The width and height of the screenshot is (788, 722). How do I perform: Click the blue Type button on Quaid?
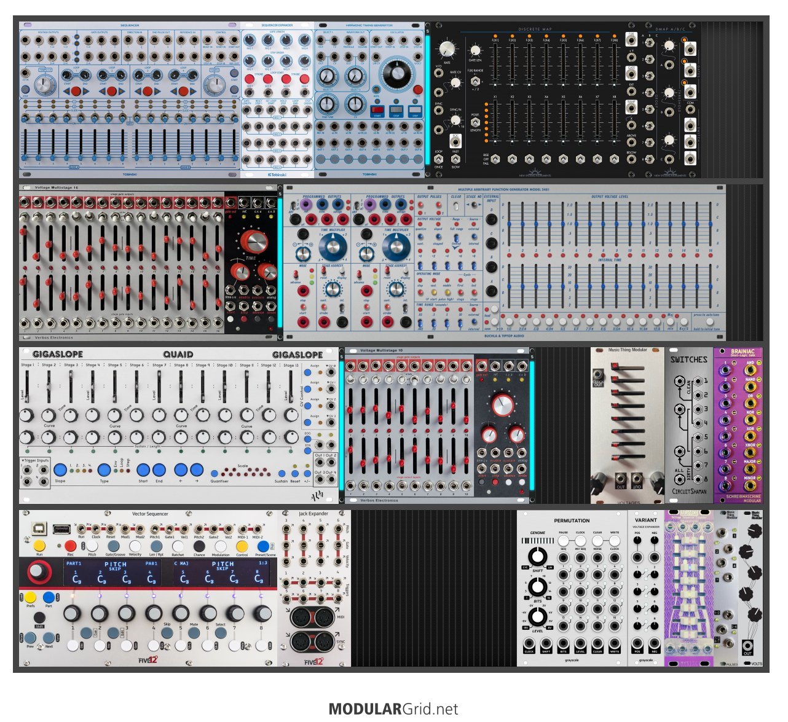(x=104, y=471)
